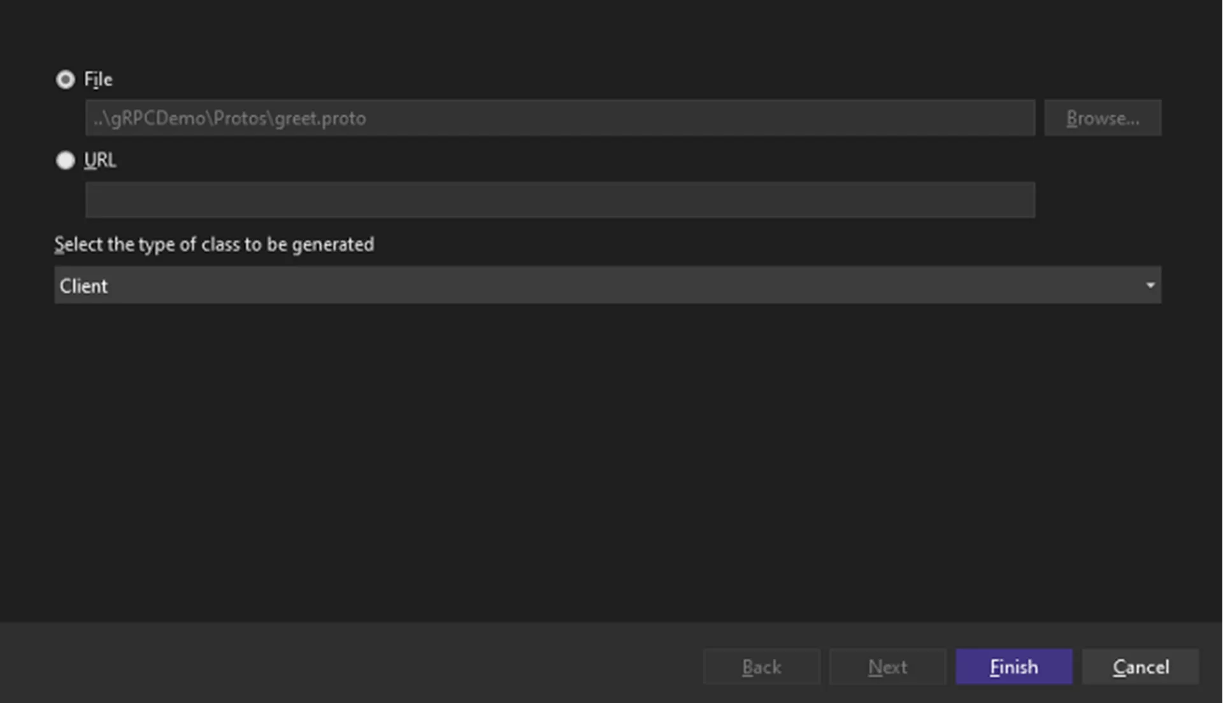Click empty dialog area below dropdown

pos(608,458)
